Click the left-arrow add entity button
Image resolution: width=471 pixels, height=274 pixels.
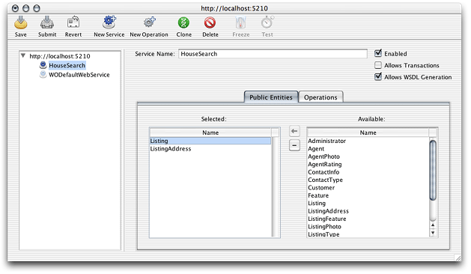coord(294,131)
